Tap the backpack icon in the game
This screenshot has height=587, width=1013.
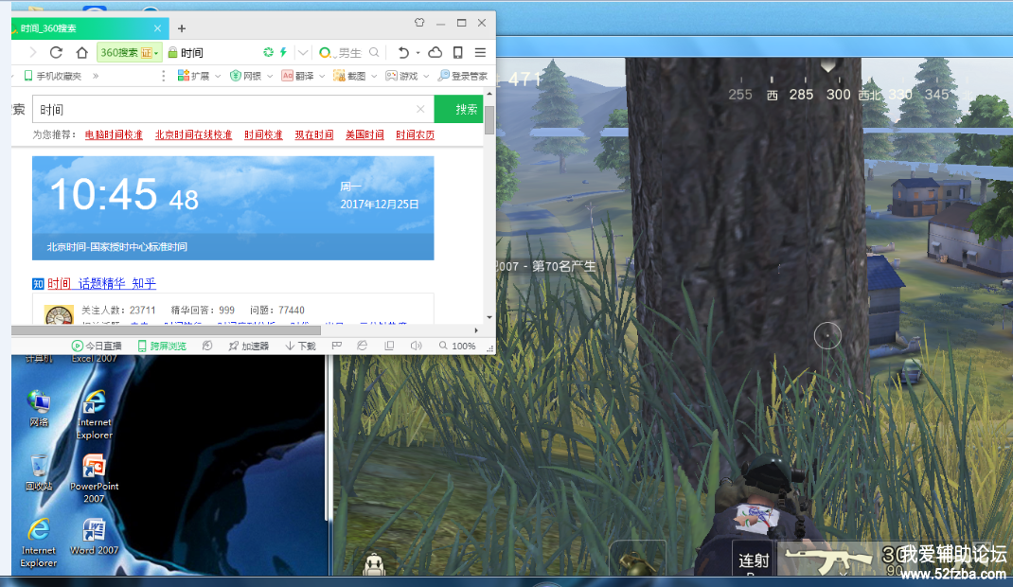click(x=373, y=565)
